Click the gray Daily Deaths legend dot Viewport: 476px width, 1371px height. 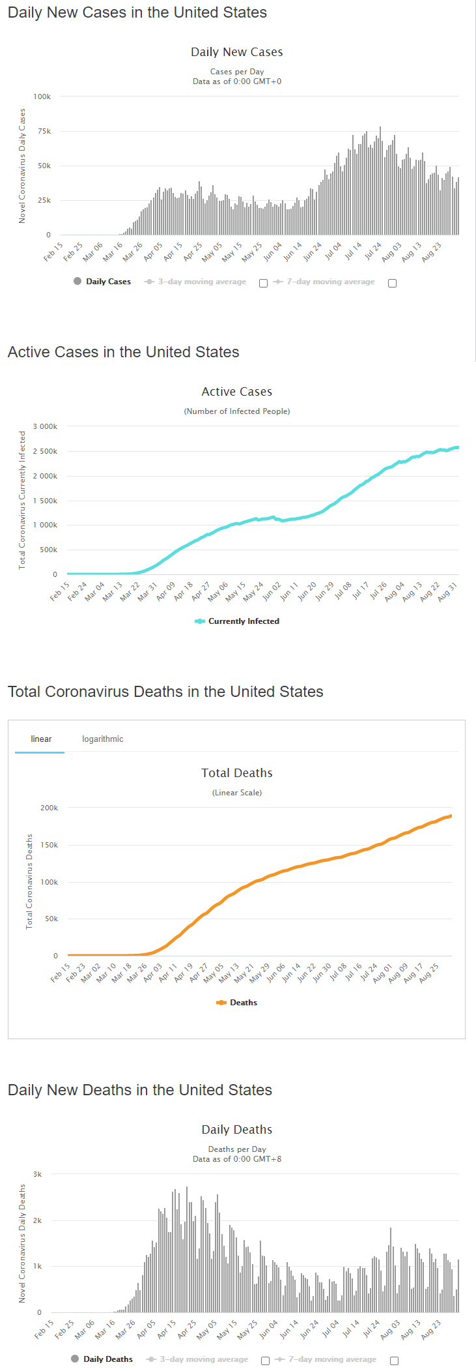tap(75, 1359)
